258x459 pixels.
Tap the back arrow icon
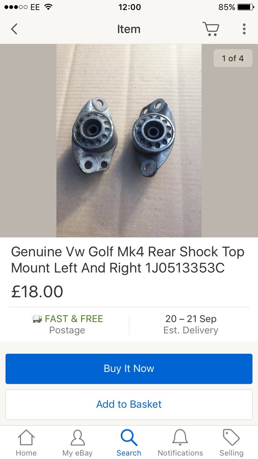click(x=14, y=29)
